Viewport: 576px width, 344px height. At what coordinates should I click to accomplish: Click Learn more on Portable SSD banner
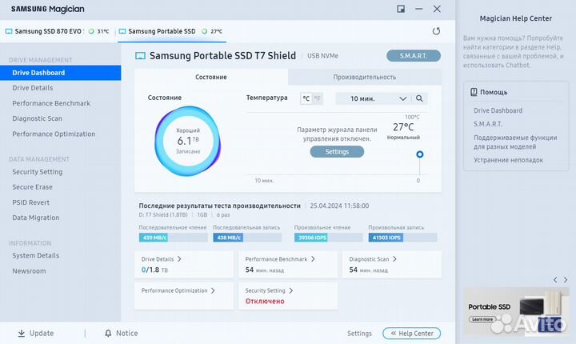point(482,319)
